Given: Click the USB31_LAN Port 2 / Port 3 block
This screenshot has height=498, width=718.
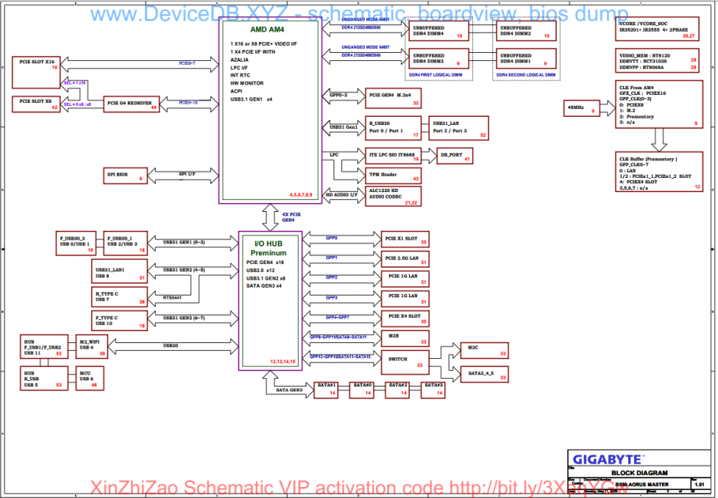Looking at the screenshot, I should click(x=458, y=128).
